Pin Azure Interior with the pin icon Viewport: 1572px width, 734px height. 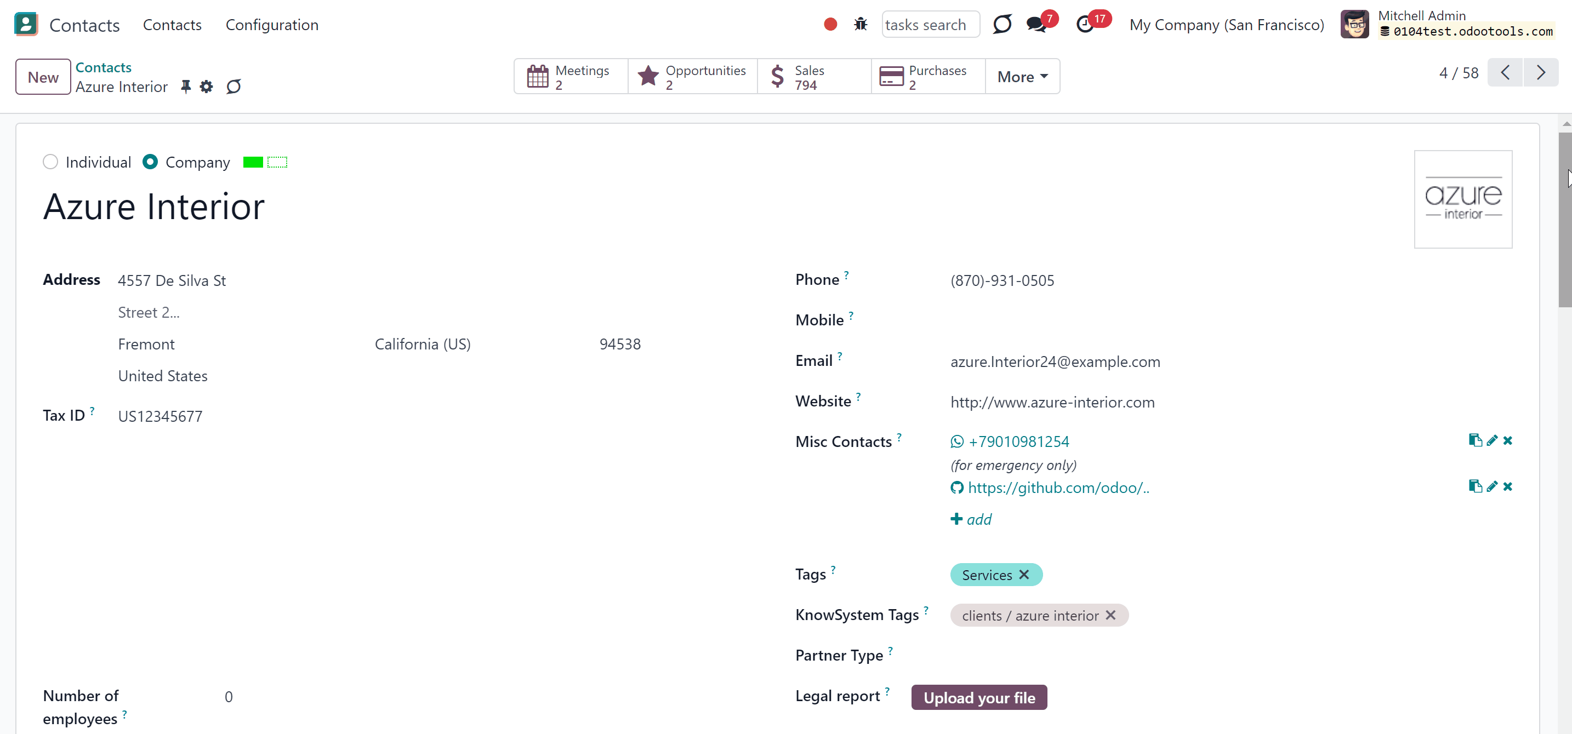(185, 87)
